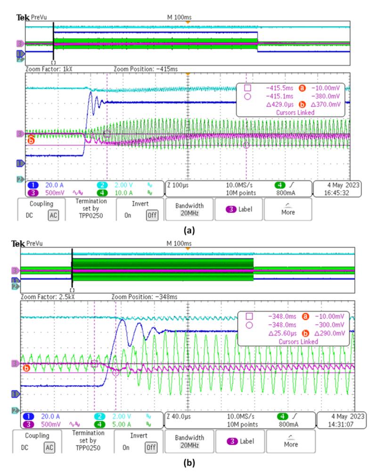Select orange cursor 'b' marker in figure (a) waveform
This screenshot has height=475, width=377.
pyautogui.click(x=32, y=140)
